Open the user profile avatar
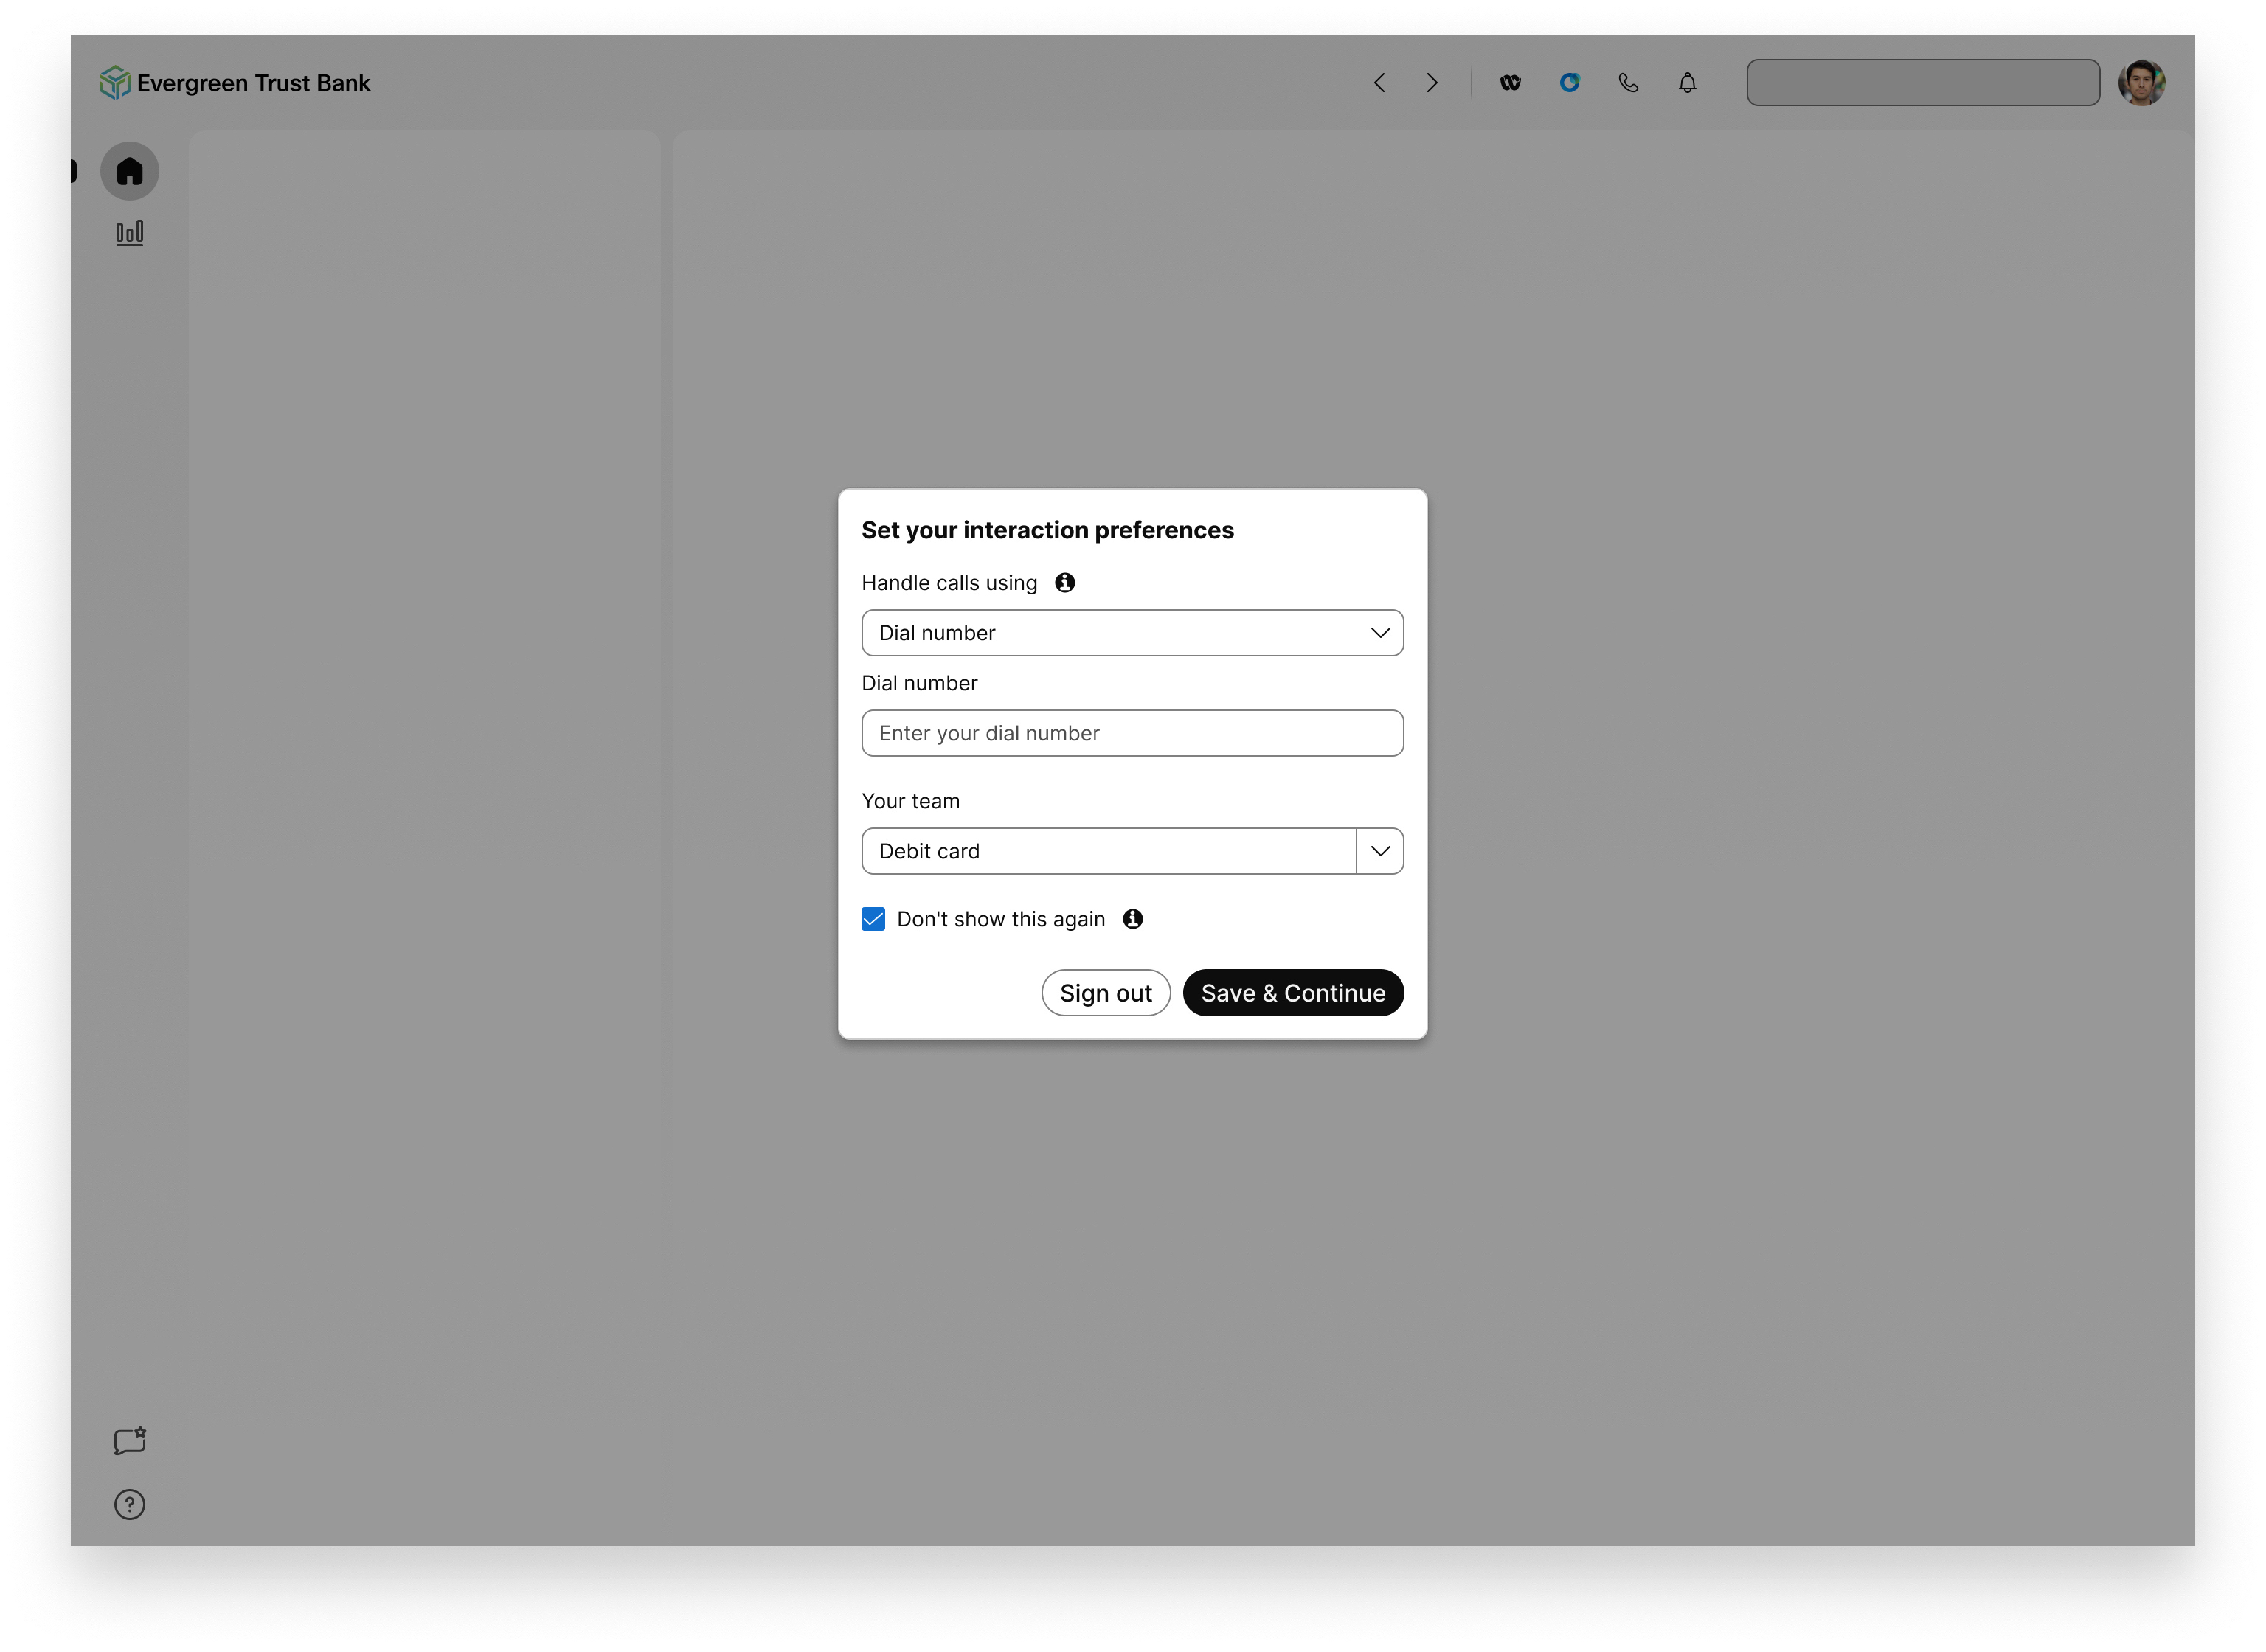The height and width of the screenshot is (1652, 2266). 2141,83
